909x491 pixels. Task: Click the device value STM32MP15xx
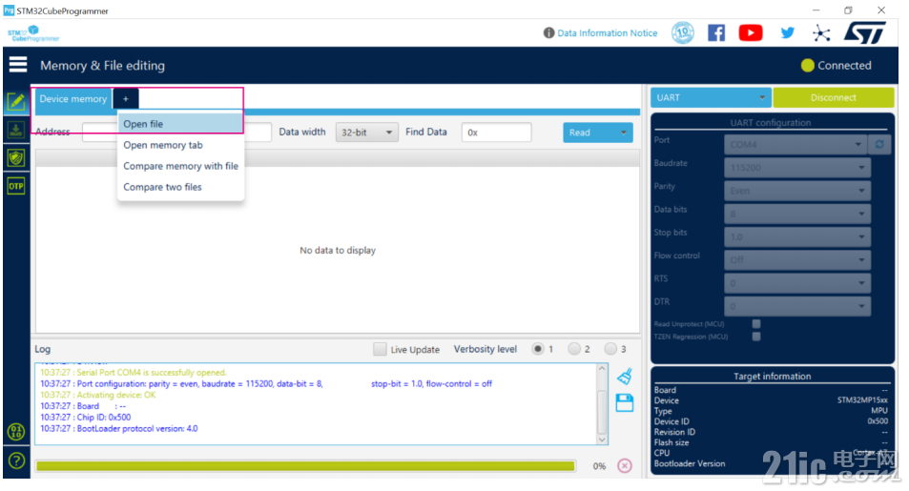coord(862,400)
